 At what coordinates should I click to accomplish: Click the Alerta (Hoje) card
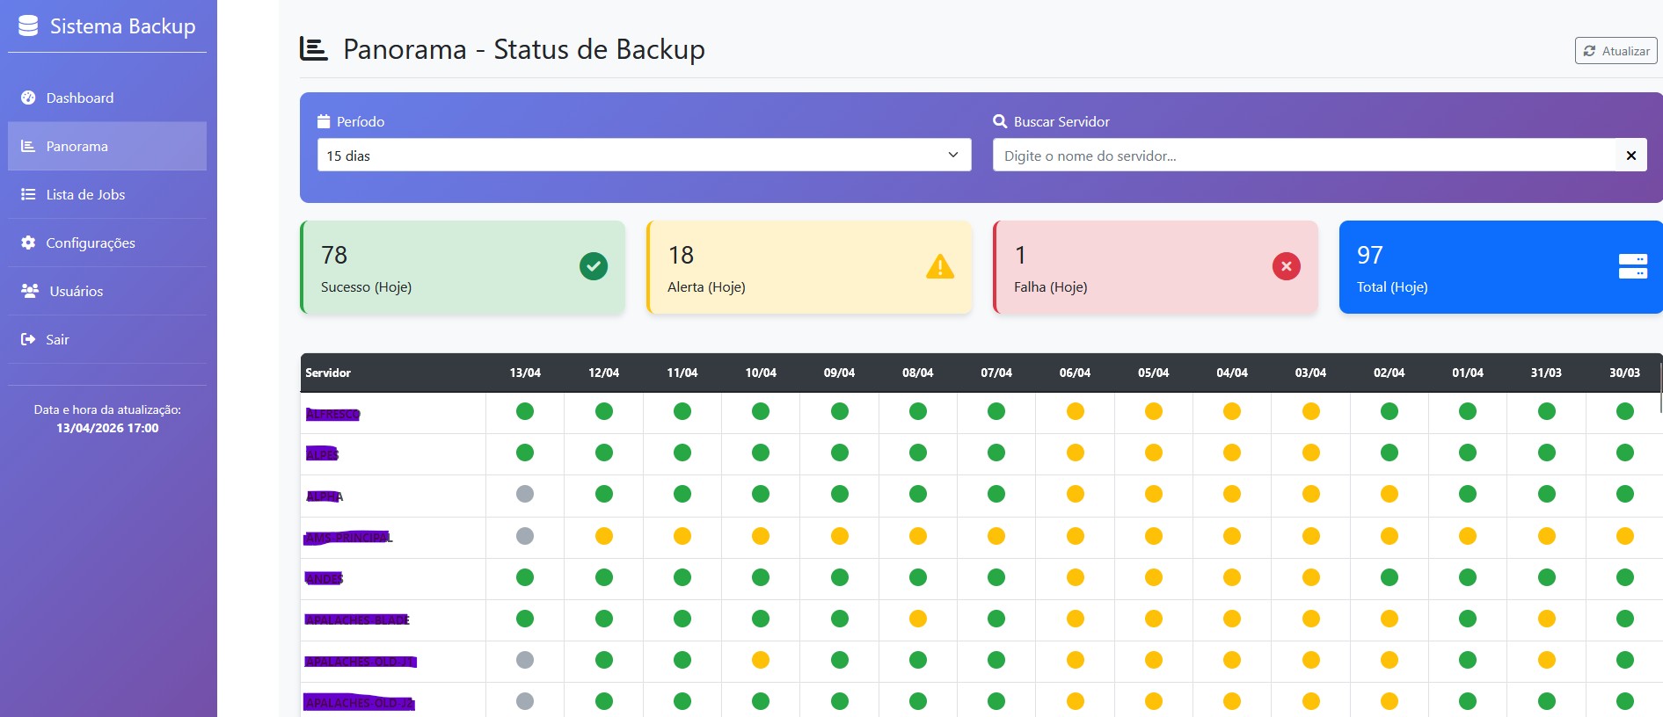tap(809, 267)
